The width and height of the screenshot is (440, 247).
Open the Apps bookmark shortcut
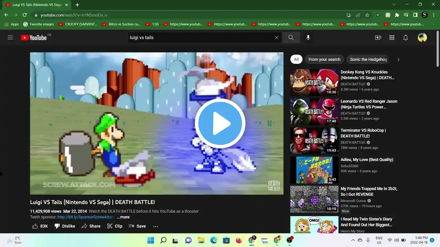12,24
